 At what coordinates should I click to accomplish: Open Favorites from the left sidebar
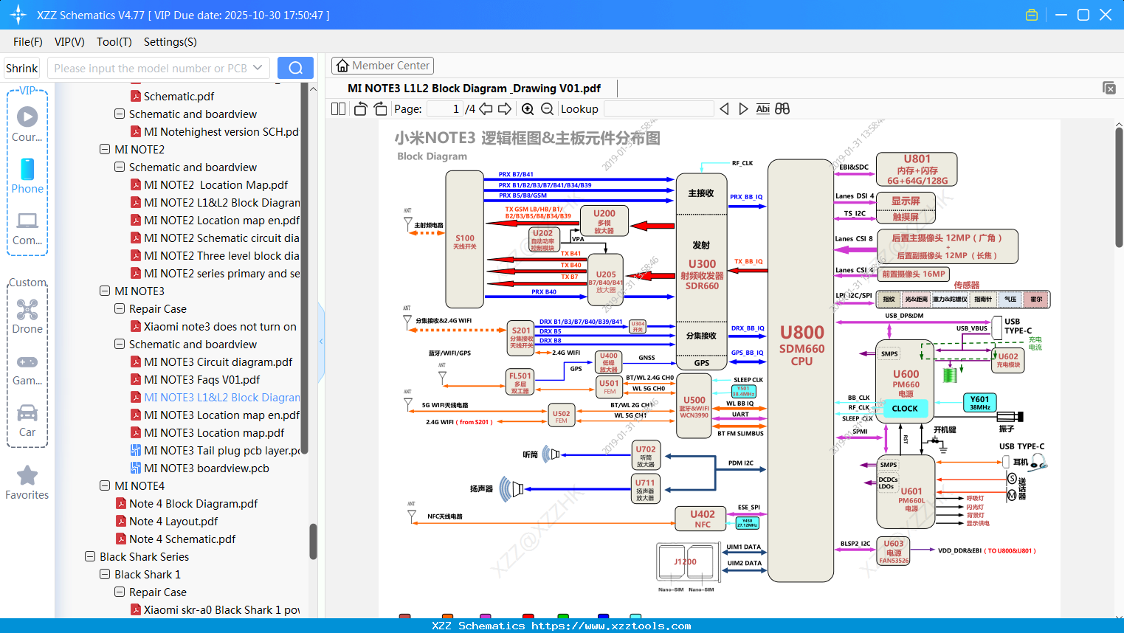[27, 483]
